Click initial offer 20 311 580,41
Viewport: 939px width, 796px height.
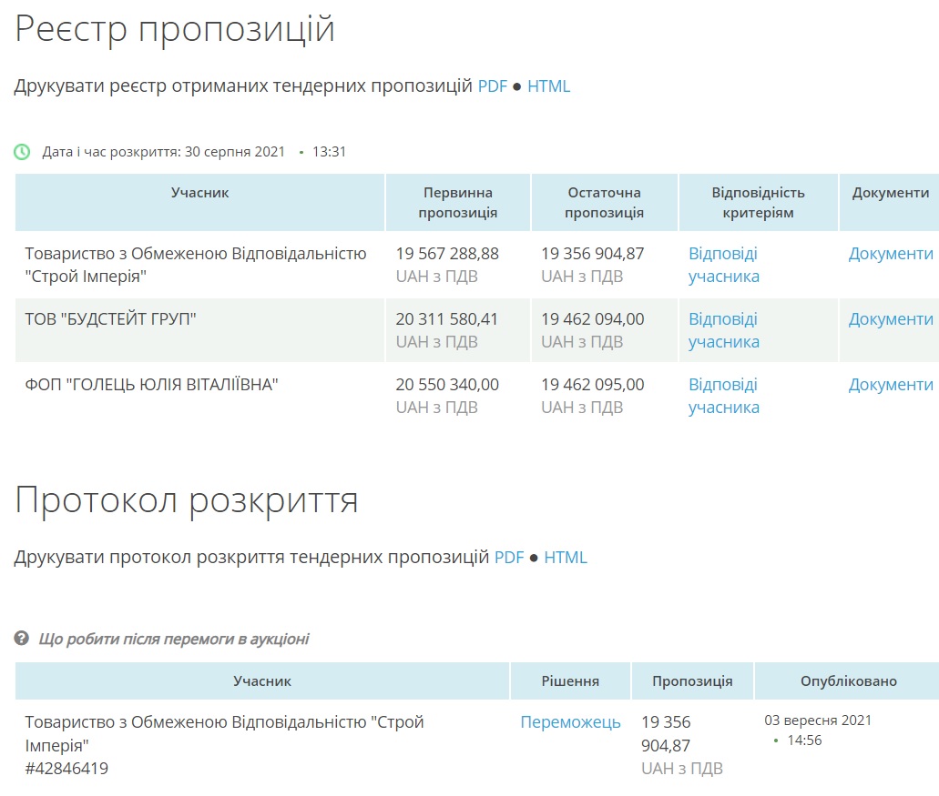pos(447,318)
